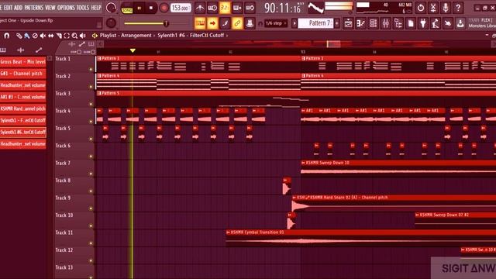Image resolution: width=496 pixels, height=279 pixels.
Task: Open the Piano roll view icon
Action: 360,23
